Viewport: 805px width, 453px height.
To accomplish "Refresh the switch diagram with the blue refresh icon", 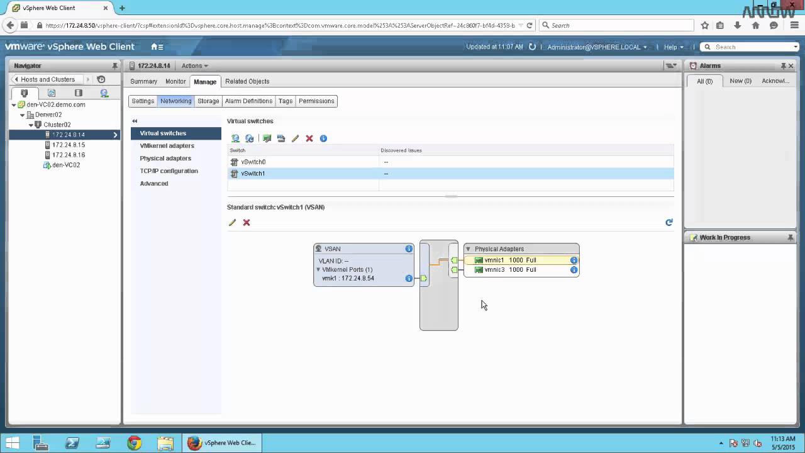I will click(x=669, y=222).
